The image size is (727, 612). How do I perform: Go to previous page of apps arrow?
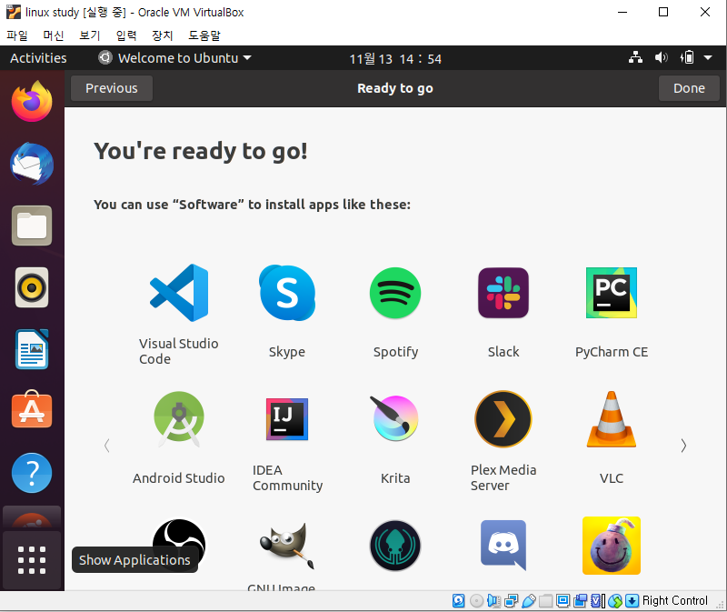pyautogui.click(x=107, y=446)
